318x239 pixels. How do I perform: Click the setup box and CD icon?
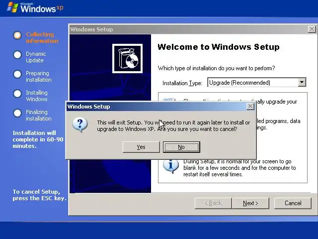127,59
